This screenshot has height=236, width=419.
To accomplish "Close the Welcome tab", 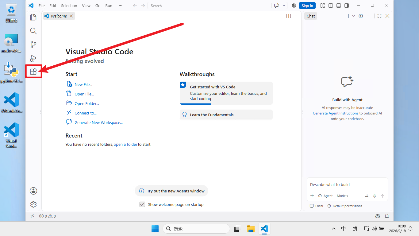I will pos(71,16).
